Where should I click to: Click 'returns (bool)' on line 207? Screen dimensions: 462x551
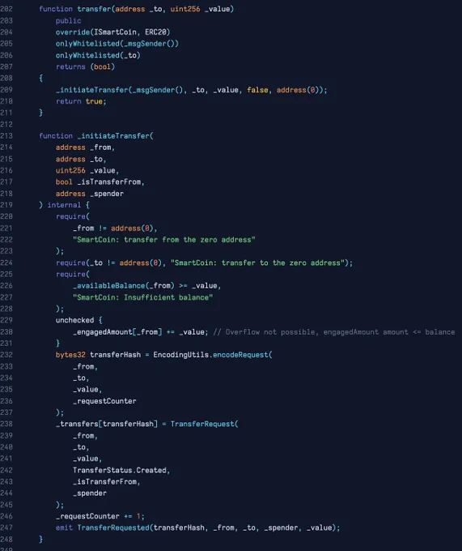tap(85, 66)
